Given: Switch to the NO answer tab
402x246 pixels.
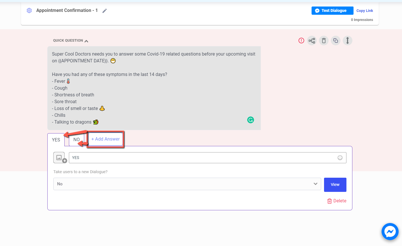Looking at the screenshot, I should point(76,140).
